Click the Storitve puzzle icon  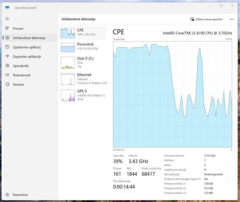point(7,84)
